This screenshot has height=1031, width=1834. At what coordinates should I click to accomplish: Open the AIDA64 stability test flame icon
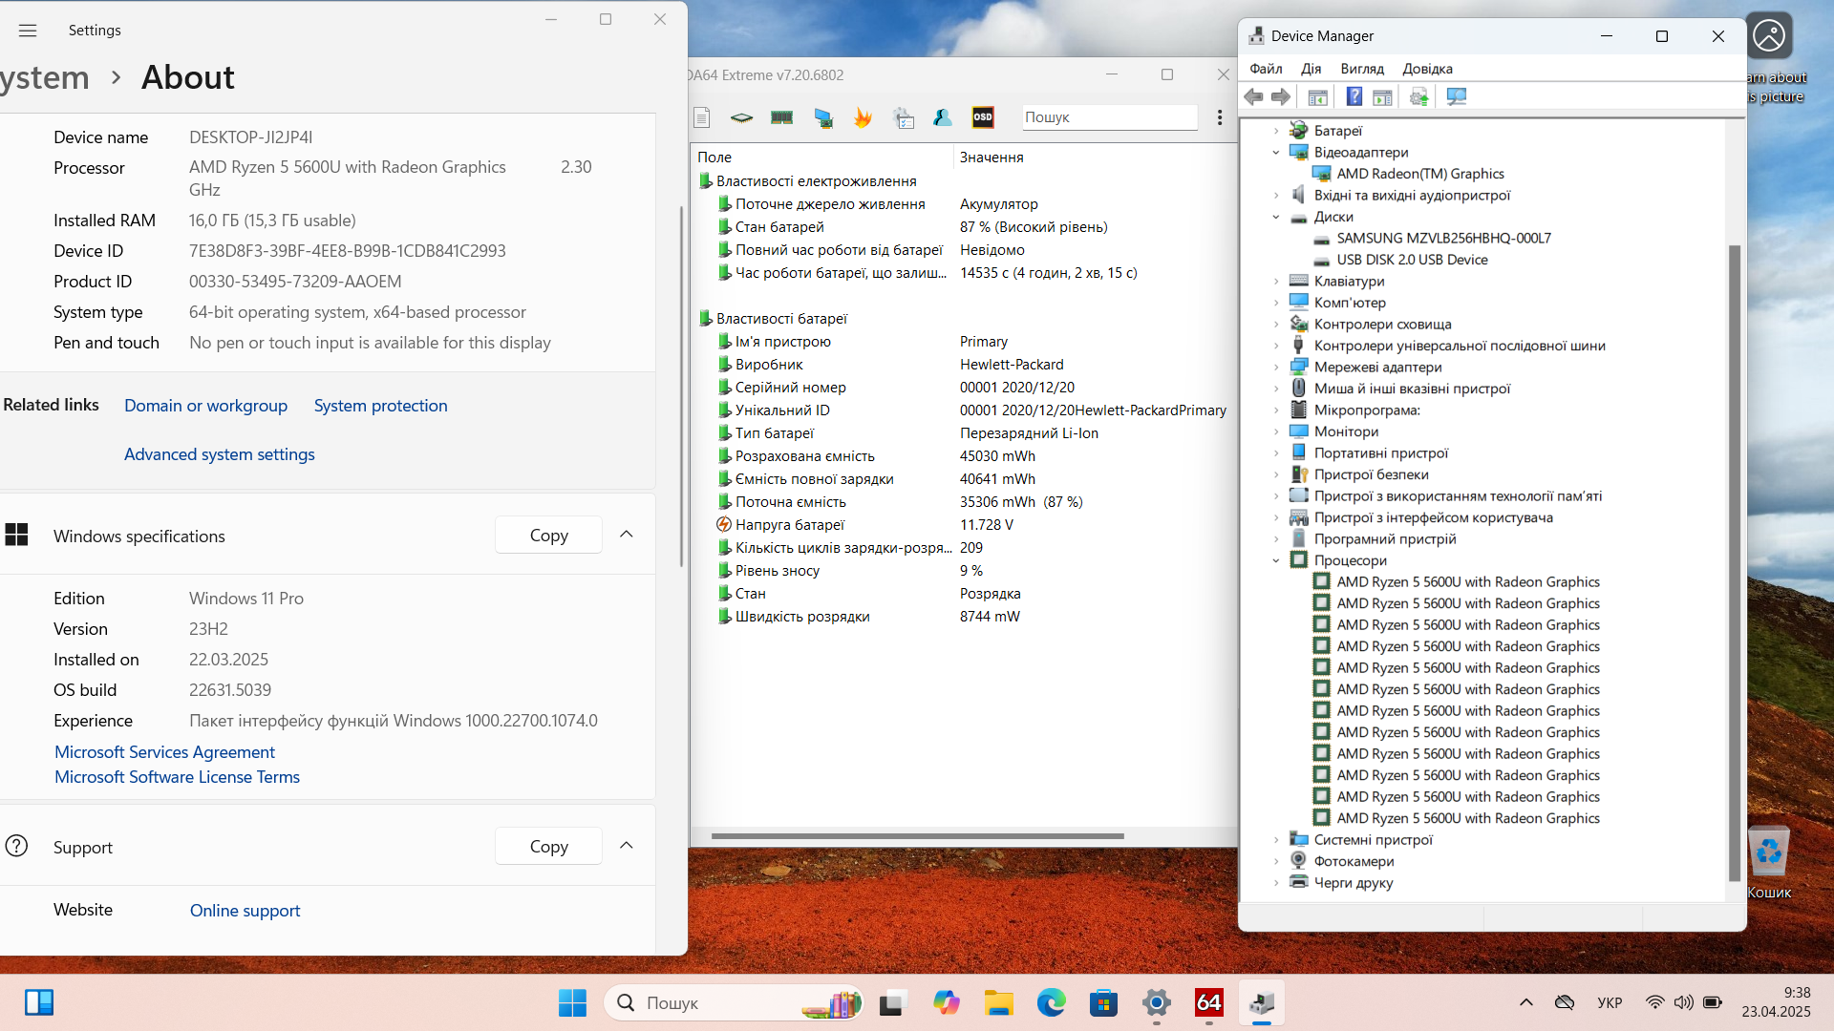point(864,117)
